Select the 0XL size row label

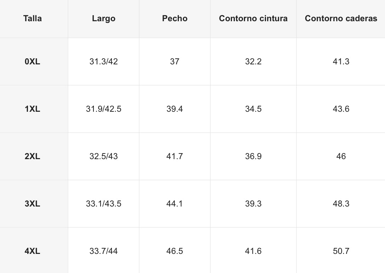(33, 62)
